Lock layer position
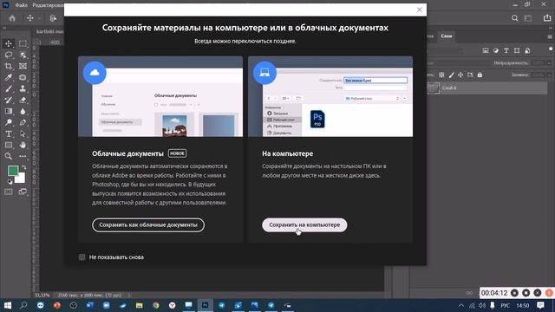555x312 pixels. coord(460,75)
